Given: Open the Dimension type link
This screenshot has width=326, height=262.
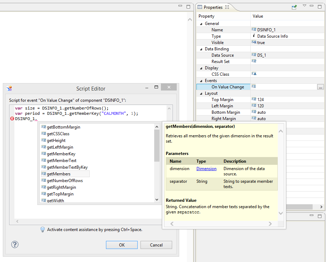Looking at the screenshot, I should (206, 169).
